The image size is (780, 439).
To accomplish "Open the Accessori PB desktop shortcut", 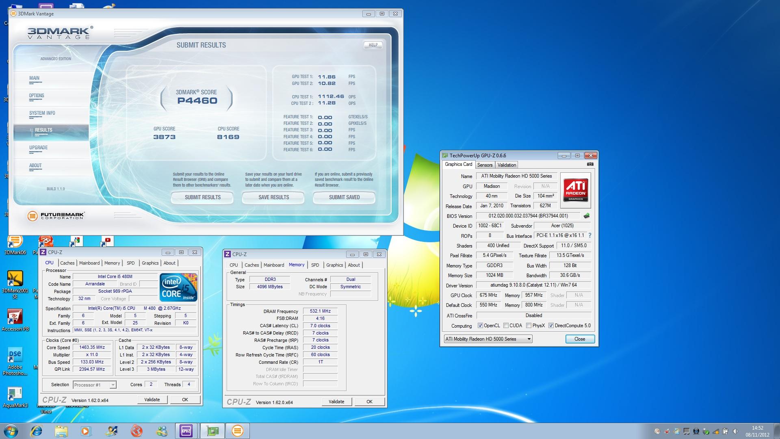I will 15,320.
